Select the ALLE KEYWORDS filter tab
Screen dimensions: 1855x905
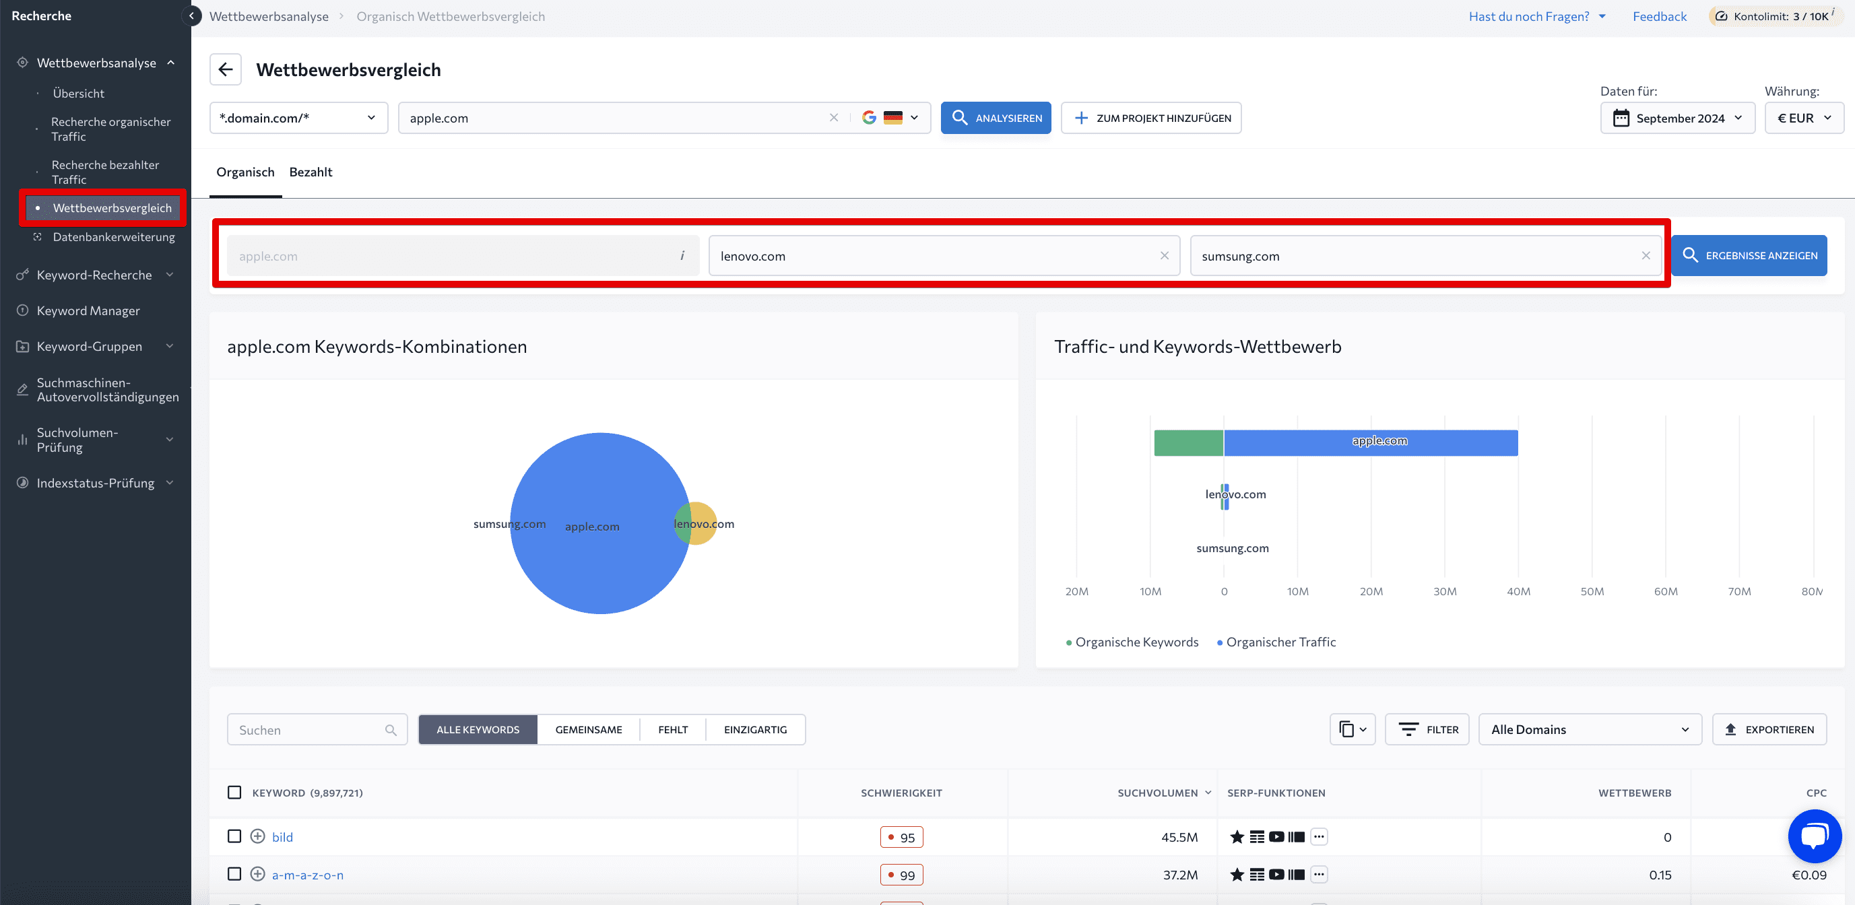[x=478, y=729]
